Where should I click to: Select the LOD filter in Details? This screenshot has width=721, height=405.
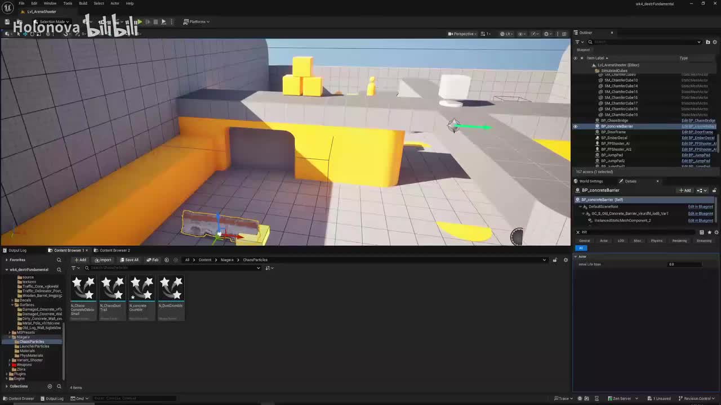[x=621, y=241]
